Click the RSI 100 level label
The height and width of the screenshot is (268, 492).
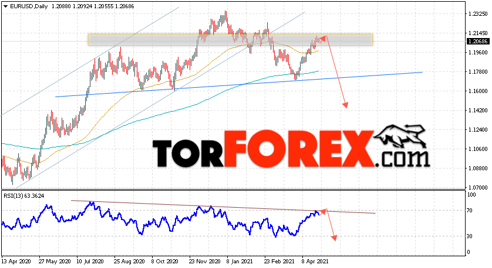click(x=471, y=195)
